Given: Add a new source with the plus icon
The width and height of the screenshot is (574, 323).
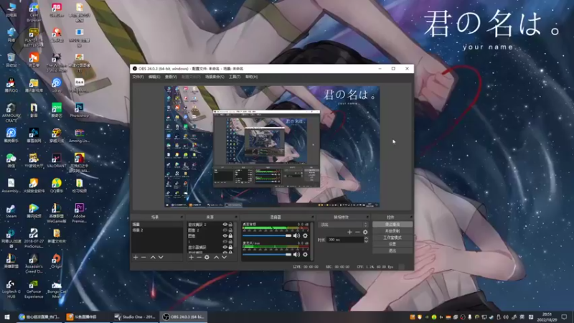Looking at the screenshot, I should pyautogui.click(x=191, y=258).
